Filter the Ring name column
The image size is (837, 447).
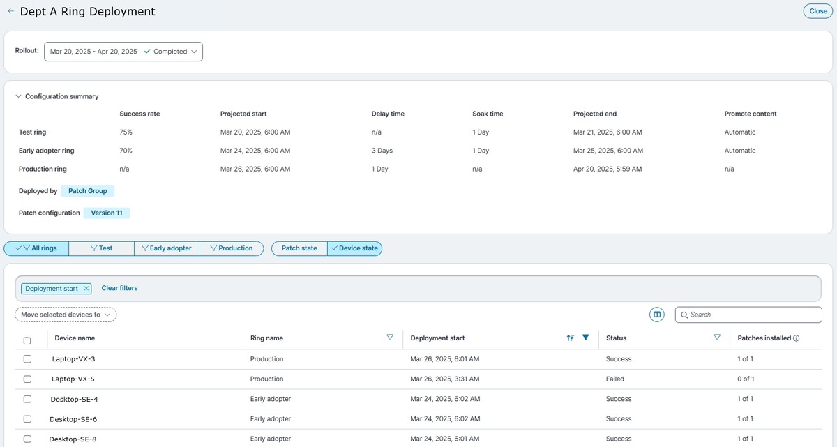(x=390, y=338)
